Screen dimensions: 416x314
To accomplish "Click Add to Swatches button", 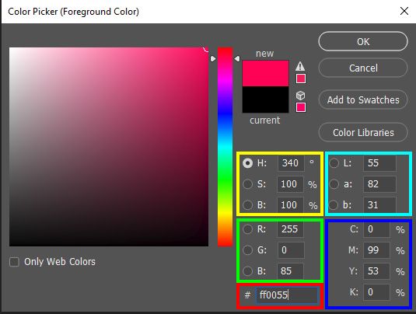I will tap(363, 100).
